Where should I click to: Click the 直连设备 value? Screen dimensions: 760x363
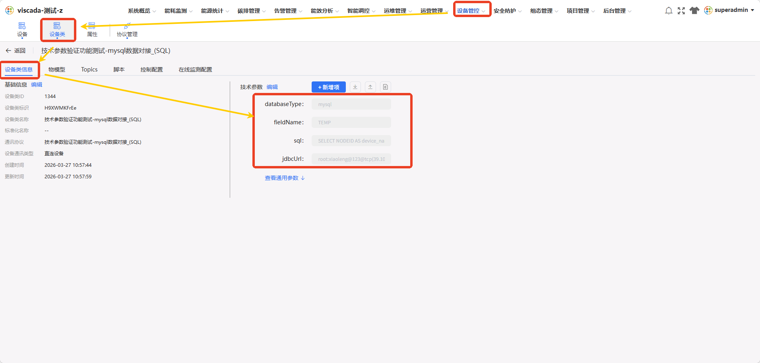(54, 154)
